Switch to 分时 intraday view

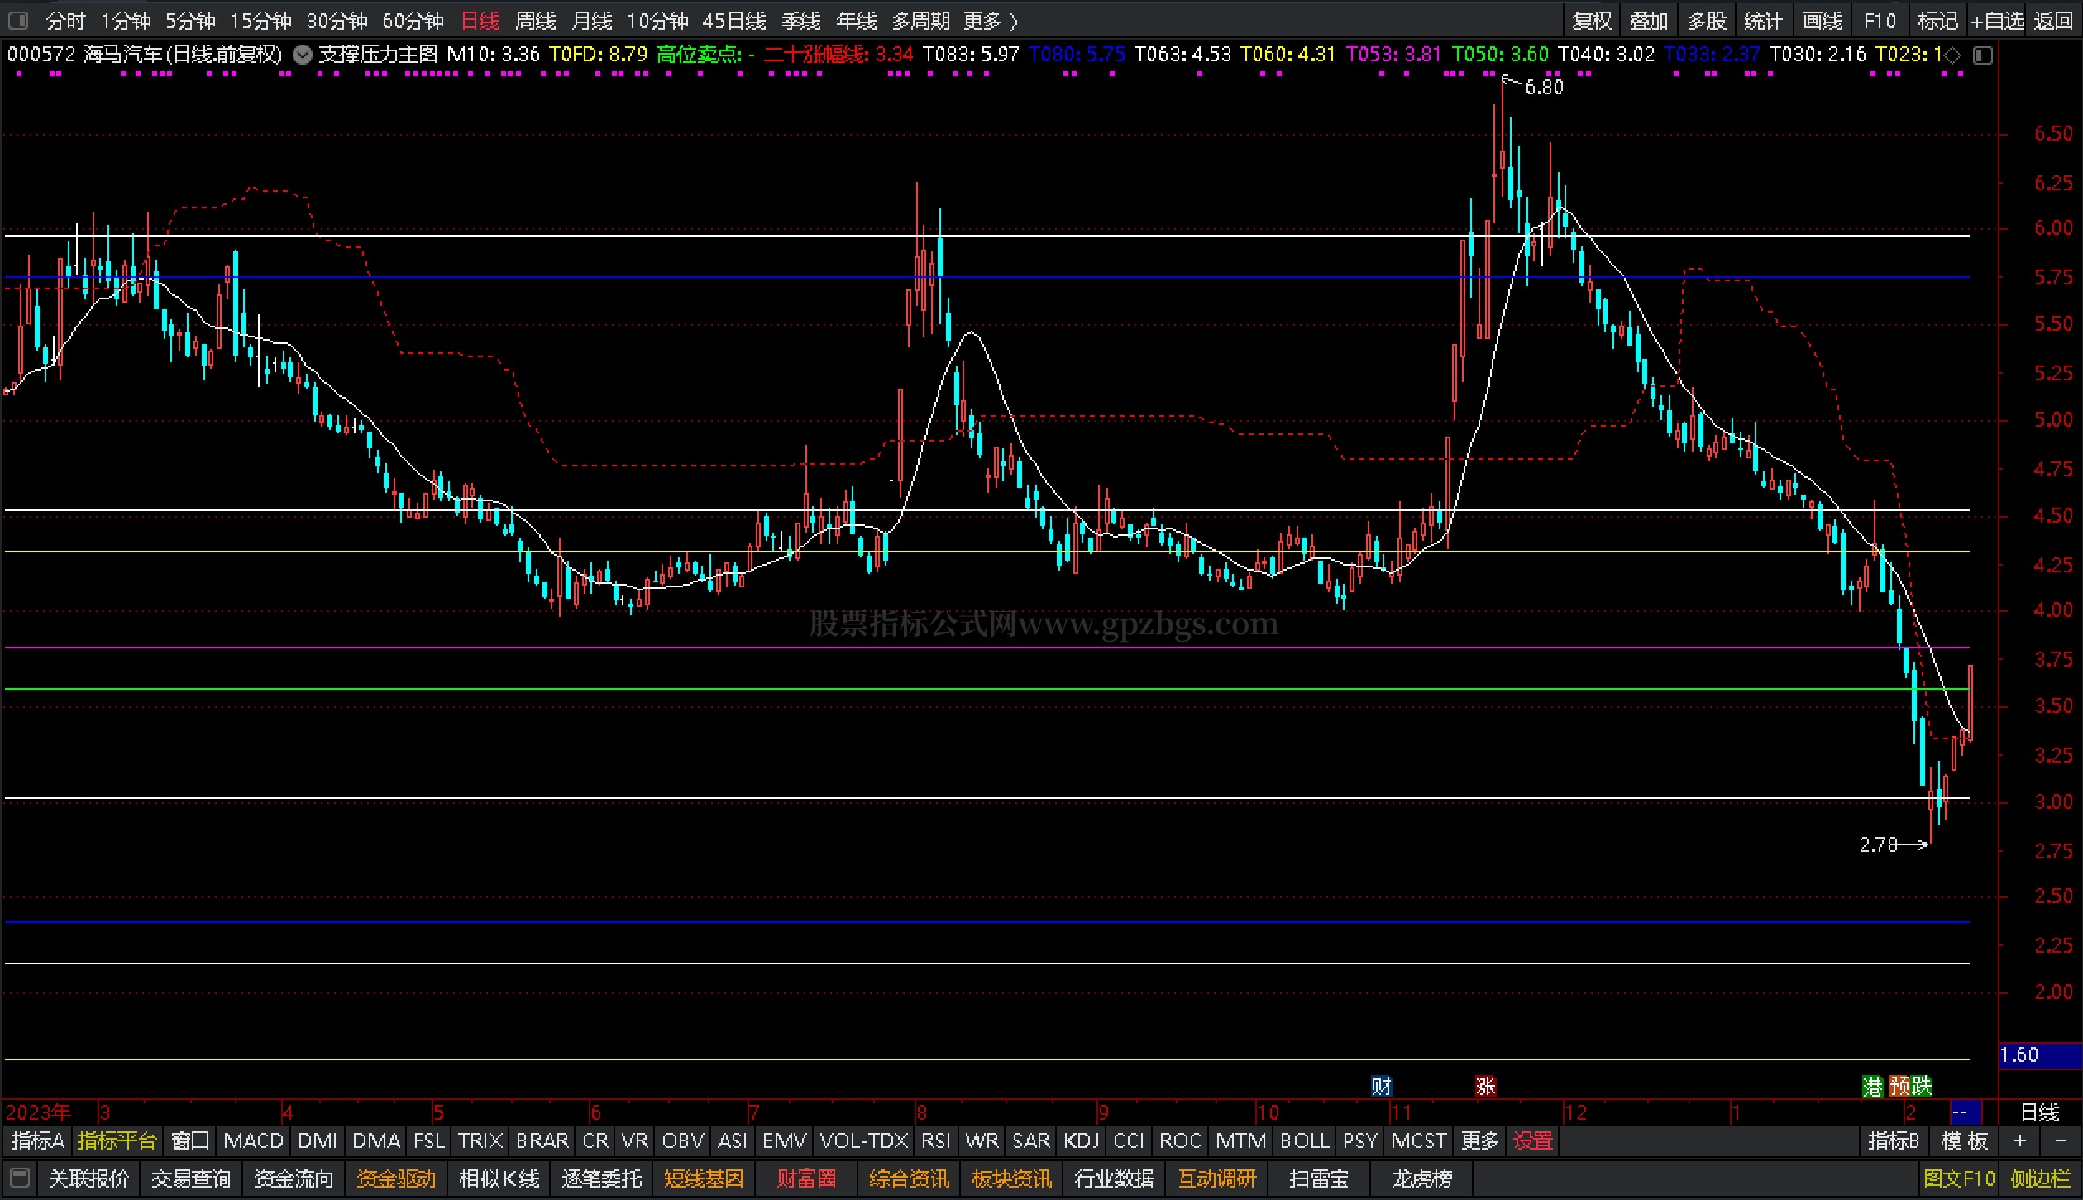point(66,21)
